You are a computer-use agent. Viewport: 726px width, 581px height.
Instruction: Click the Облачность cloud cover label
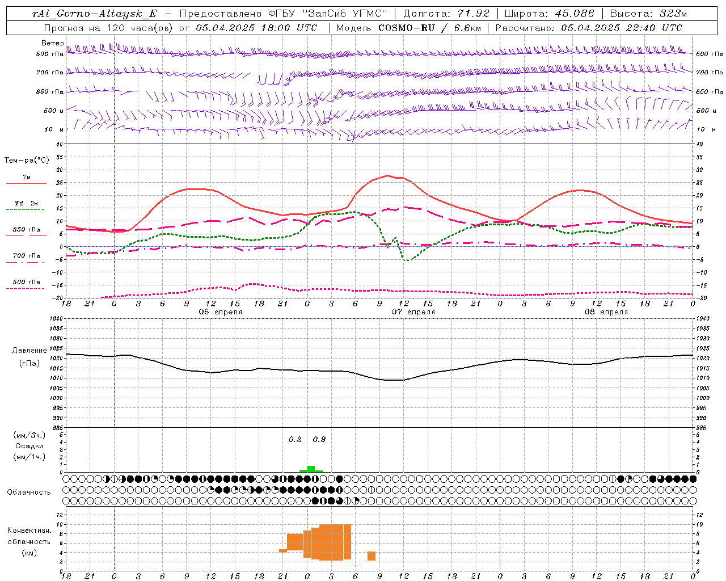coord(29,492)
